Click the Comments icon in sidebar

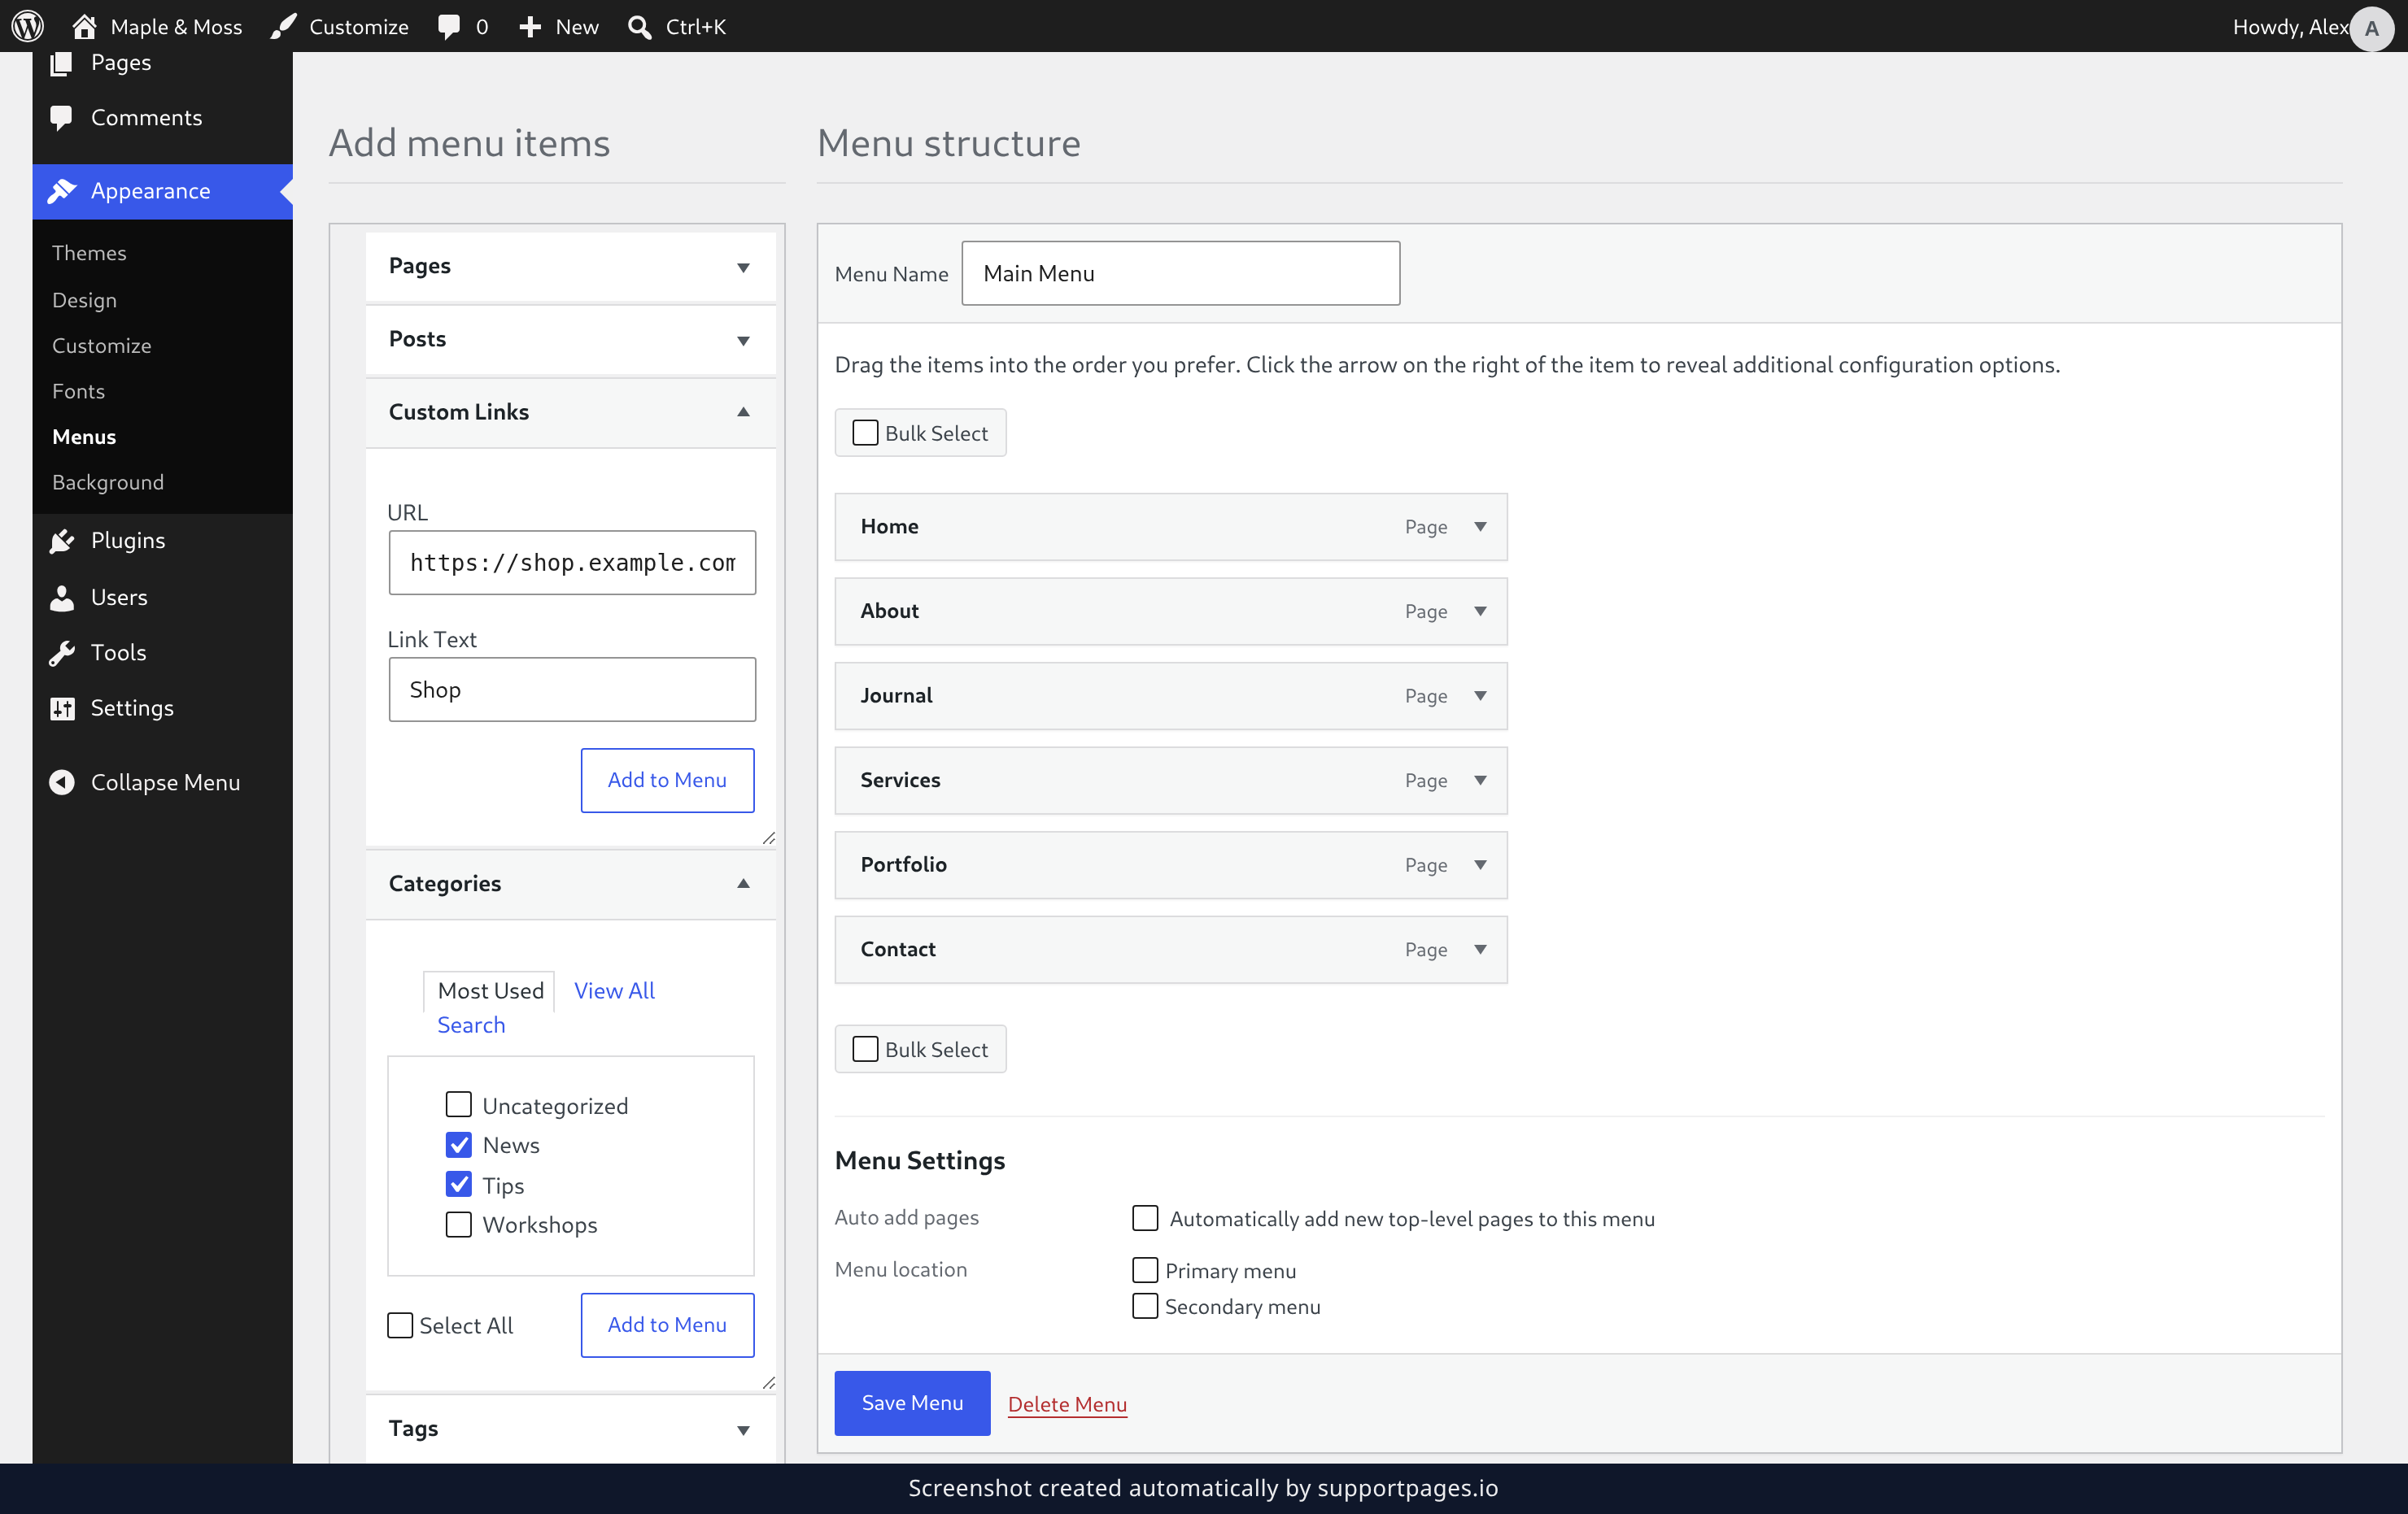(x=61, y=117)
